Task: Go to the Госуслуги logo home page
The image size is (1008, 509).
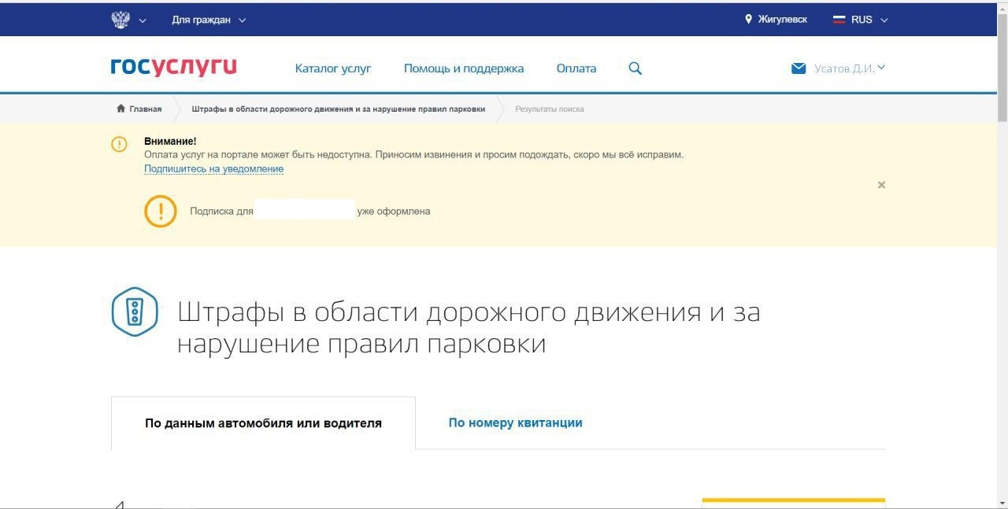Action: [174, 68]
